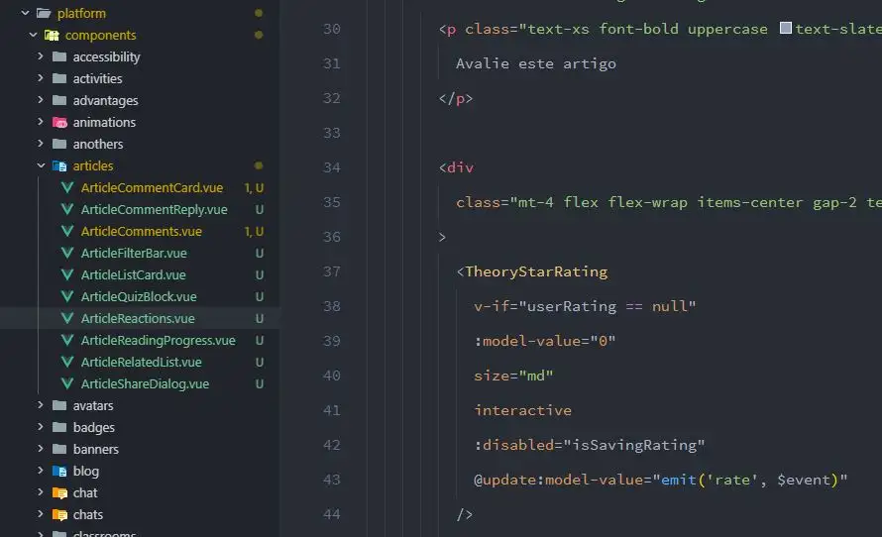Click the orange chats folder icon

[x=59, y=514]
